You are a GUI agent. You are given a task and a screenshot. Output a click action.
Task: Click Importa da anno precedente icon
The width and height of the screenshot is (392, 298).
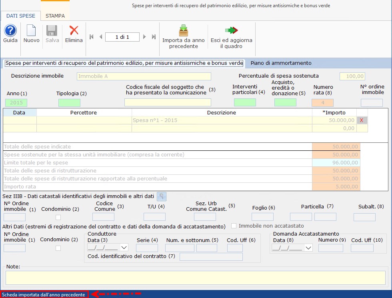pyautogui.click(x=184, y=31)
